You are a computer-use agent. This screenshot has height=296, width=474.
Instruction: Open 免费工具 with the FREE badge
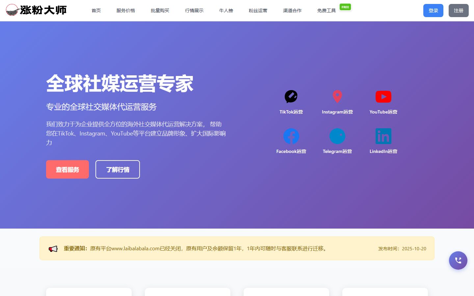[327, 11]
